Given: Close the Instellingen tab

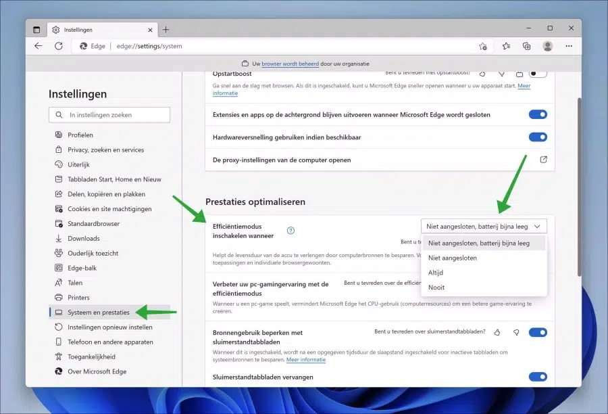Looking at the screenshot, I should click(x=150, y=30).
